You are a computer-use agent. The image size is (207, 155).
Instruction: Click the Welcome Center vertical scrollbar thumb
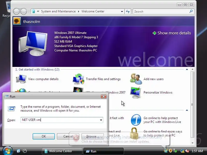[x=193, y=105]
